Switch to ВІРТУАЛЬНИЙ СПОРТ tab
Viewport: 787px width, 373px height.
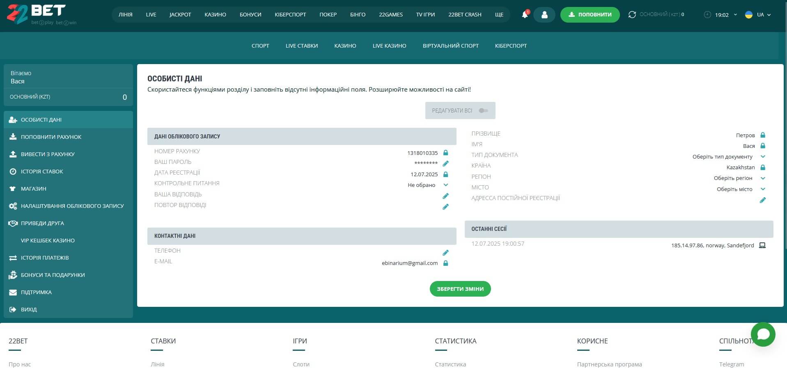coord(451,46)
